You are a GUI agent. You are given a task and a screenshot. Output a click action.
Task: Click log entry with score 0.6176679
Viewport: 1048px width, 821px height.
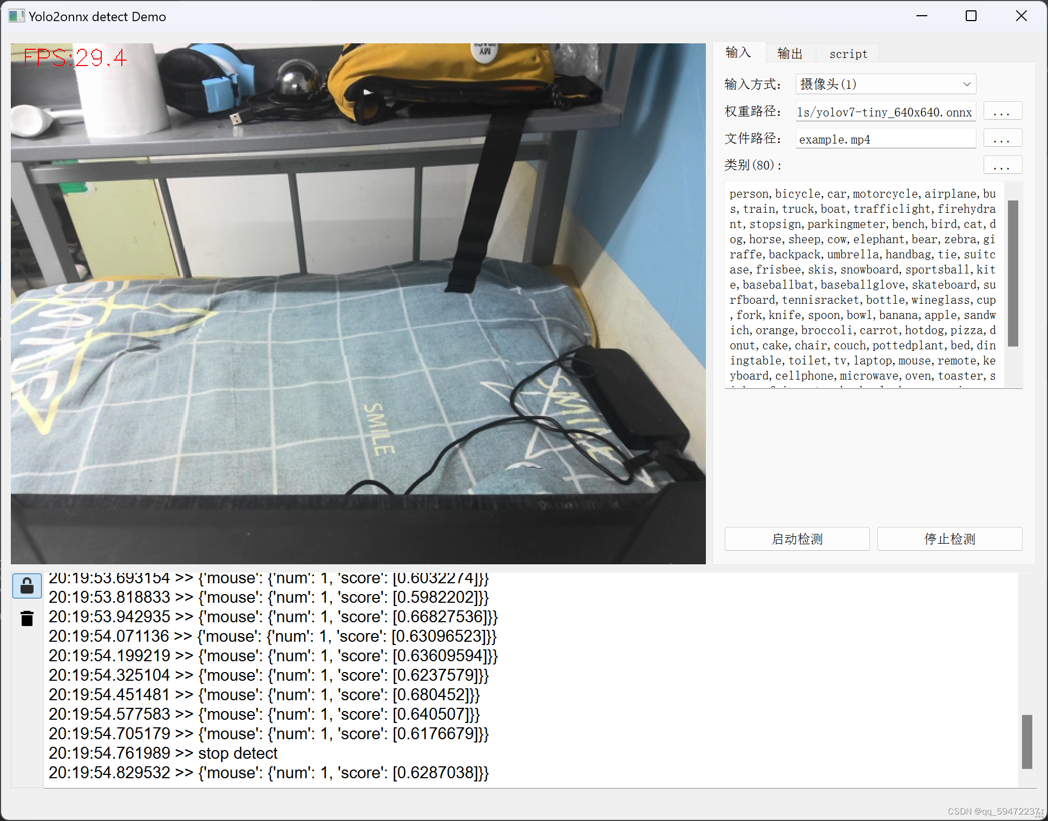(268, 734)
